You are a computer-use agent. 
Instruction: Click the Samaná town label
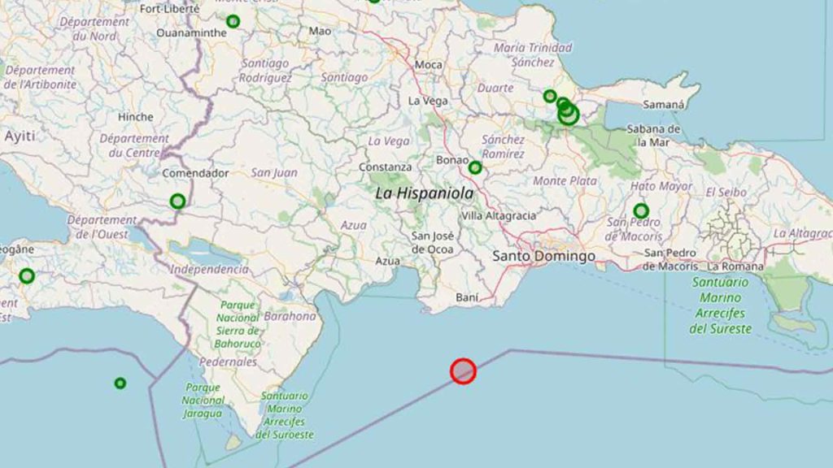tap(664, 105)
